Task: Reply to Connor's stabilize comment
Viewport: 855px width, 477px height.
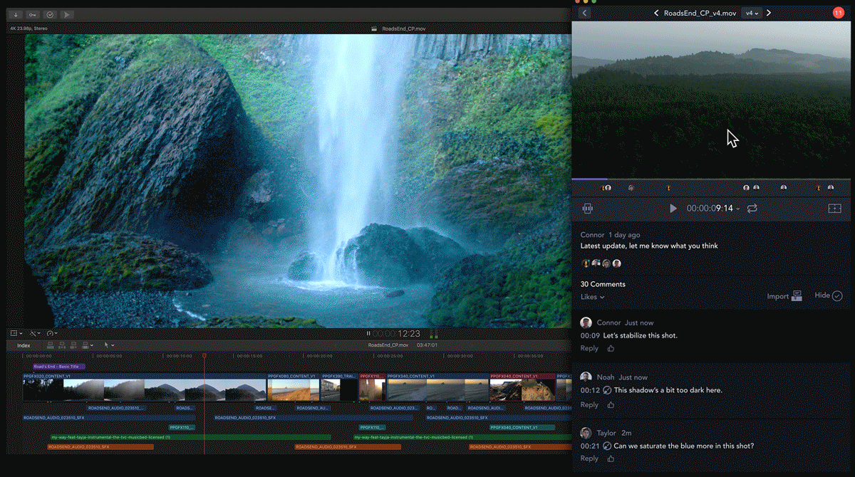Action: tap(589, 349)
